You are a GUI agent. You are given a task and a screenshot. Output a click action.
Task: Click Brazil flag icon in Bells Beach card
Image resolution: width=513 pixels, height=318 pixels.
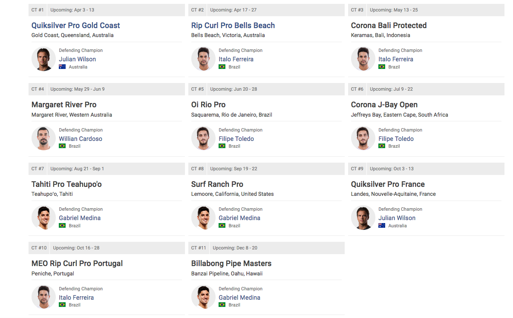click(x=222, y=67)
